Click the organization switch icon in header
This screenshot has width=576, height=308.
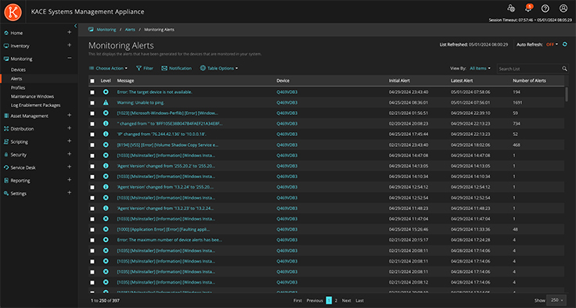coord(511,9)
